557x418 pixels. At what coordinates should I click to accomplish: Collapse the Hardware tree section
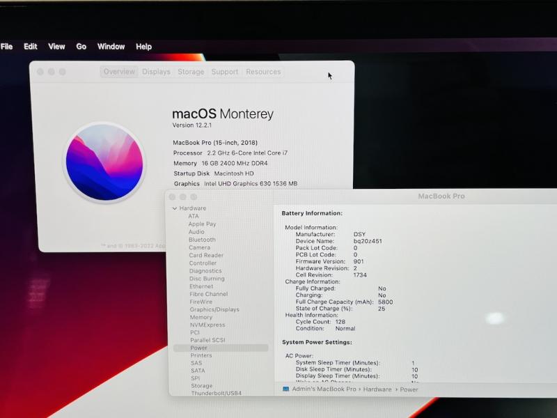(175, 208)
